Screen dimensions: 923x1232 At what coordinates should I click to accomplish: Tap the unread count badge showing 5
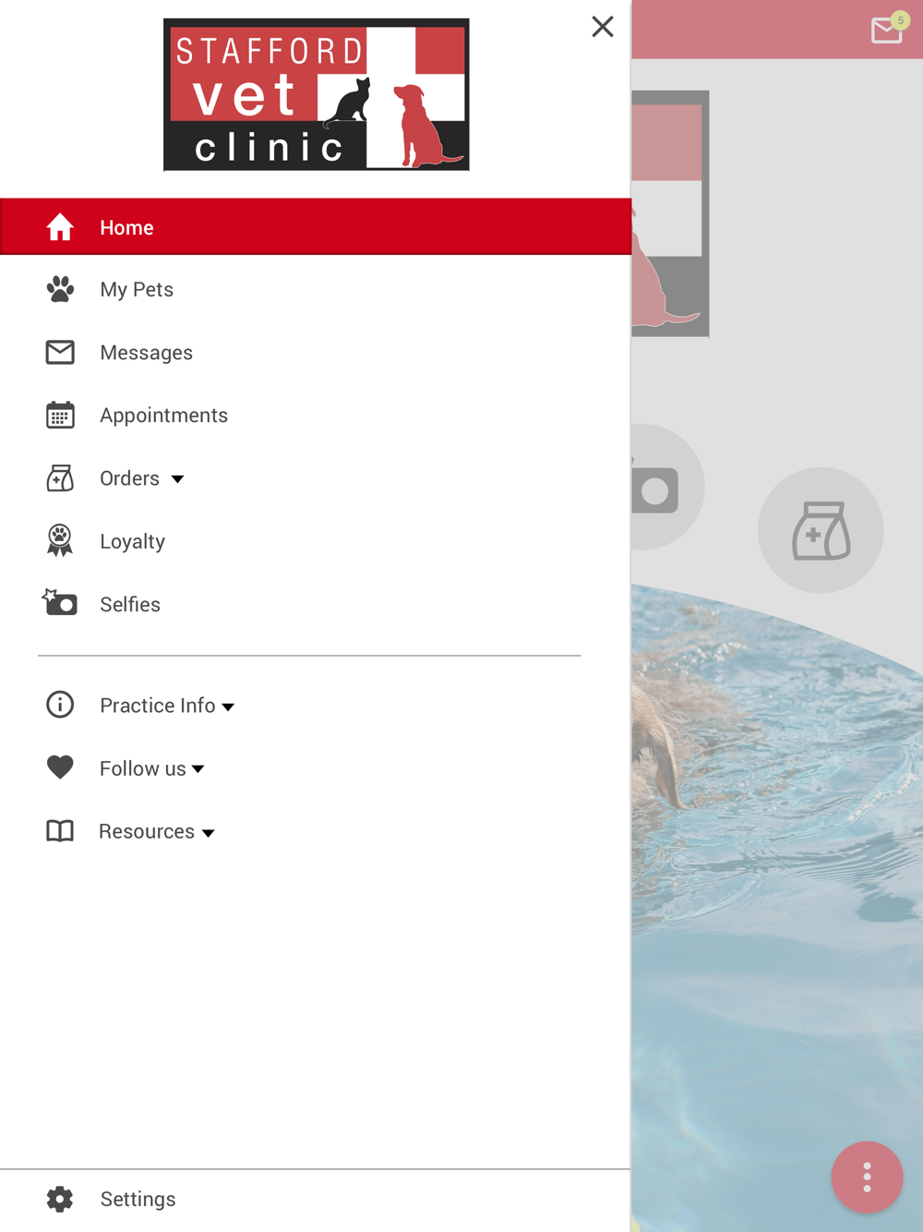click(901, 20)
